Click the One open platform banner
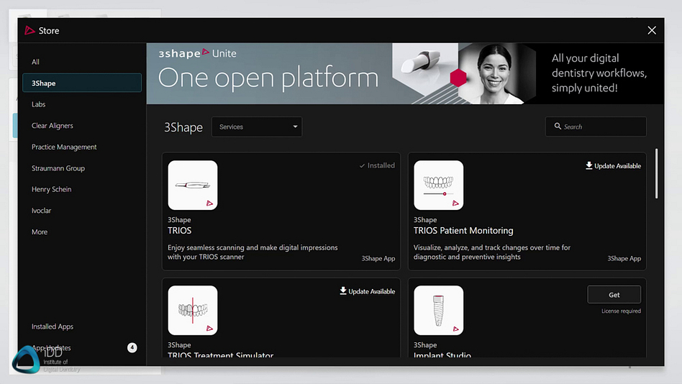This screenshot has width=682, height=384. coord(405,73)
